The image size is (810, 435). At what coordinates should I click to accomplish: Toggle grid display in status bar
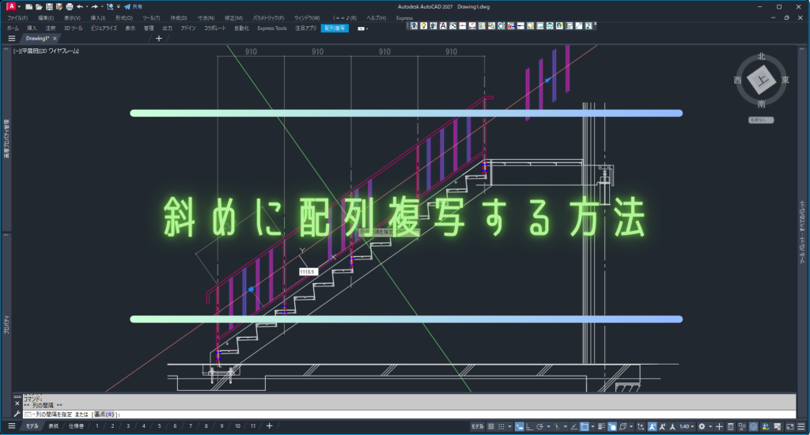(x=492, y=426)
